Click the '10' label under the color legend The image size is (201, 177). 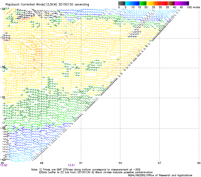click(x=133, y=7)
